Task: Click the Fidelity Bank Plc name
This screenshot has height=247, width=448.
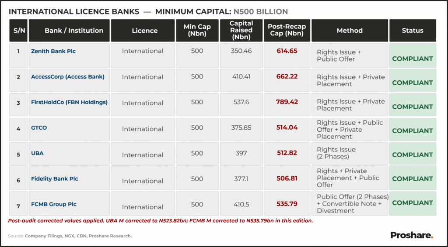Action: (x=55, y=178)
